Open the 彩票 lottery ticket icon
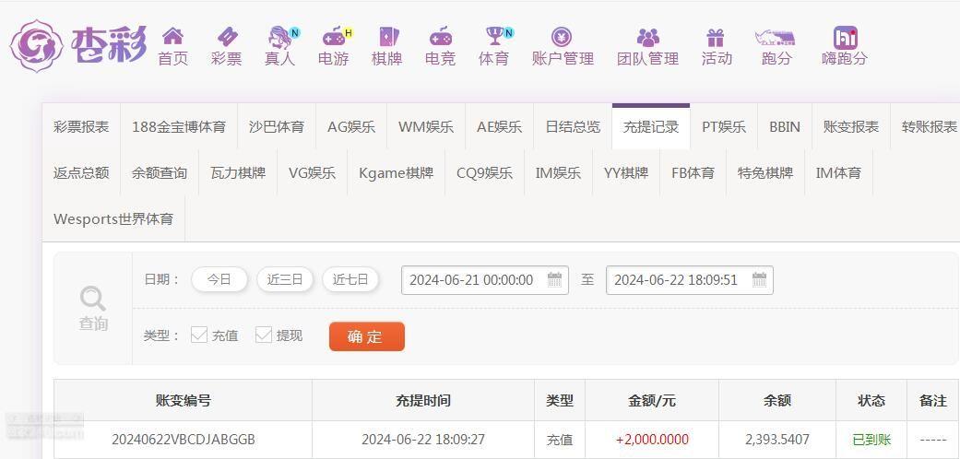This screenshot has width=960, height=459. [x=227, y=37]
